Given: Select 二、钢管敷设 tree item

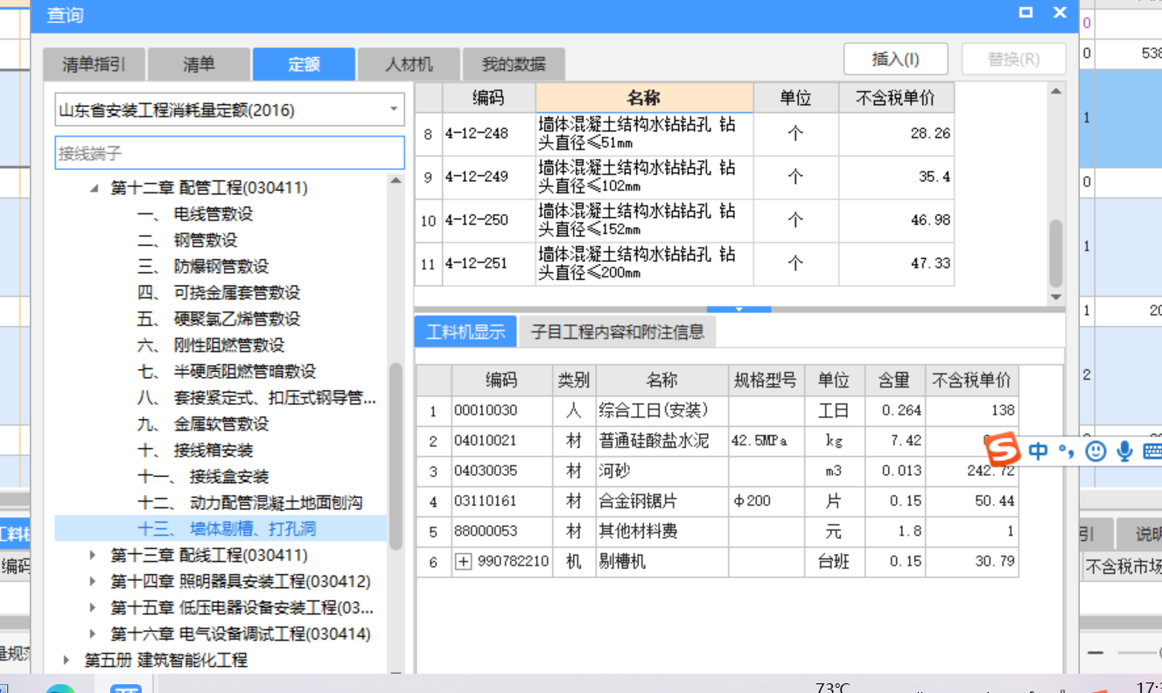Looking at the screenshot, I should pyautogui.click(x=187, y=241).
